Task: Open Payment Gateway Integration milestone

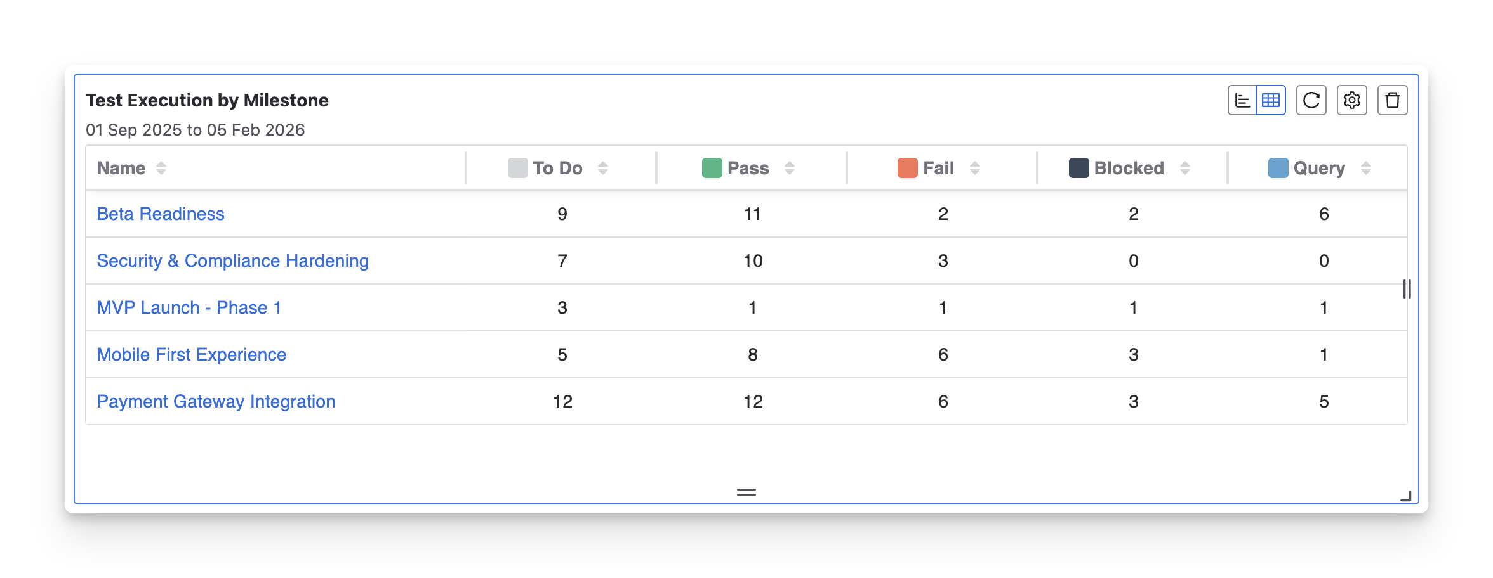Action: tap(216, 402)
